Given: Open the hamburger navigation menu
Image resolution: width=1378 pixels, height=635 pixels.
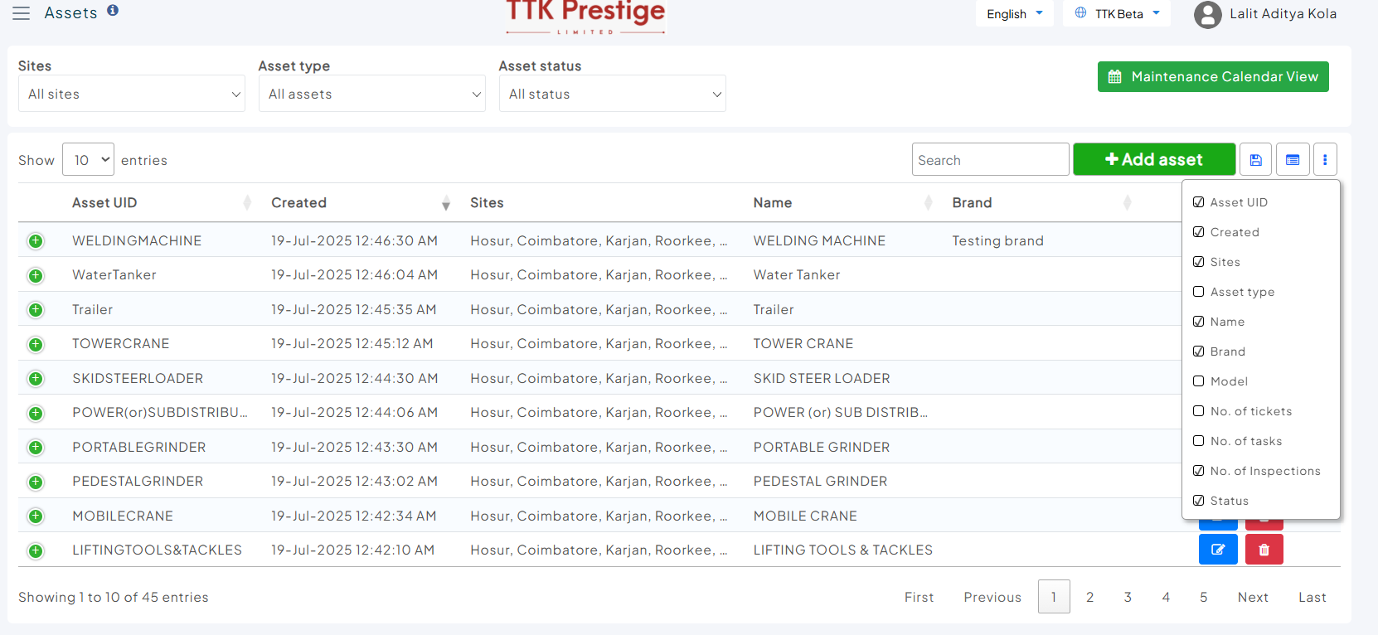Looking at the screenshot, I should [x=21, y=13].
